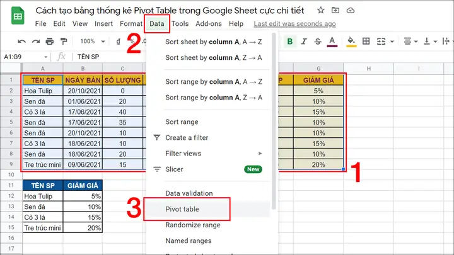Expand the merge cells dropdown arrow
454x255 pixels.
(392, 42)
